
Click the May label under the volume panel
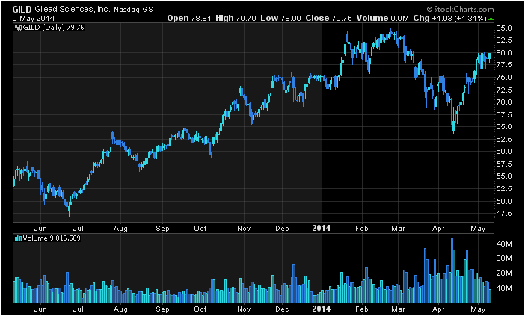(x=478, y=309)
